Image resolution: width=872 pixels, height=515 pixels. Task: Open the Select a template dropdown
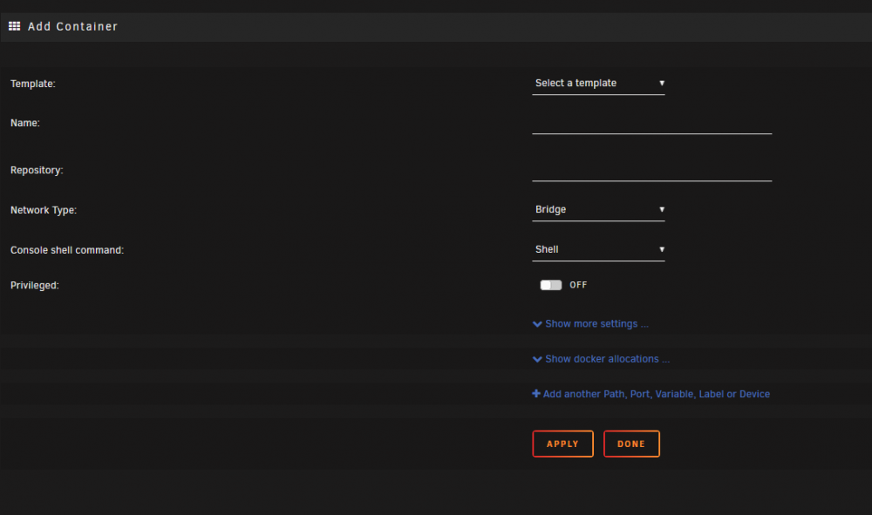[x=598, y=84]
